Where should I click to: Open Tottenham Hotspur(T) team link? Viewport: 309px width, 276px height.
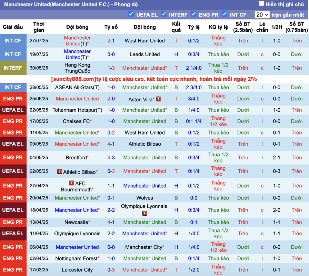(x=77, y=110)
